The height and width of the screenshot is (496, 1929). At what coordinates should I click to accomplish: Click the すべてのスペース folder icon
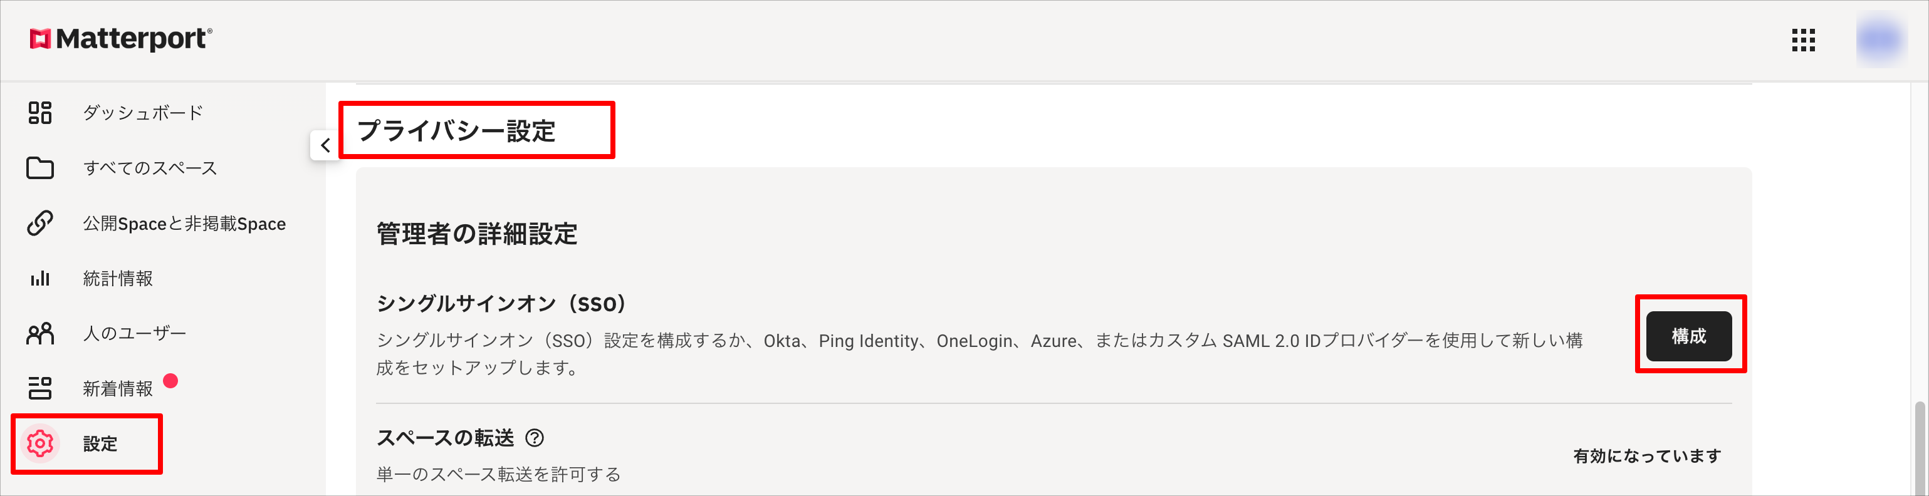click(39, 168)
